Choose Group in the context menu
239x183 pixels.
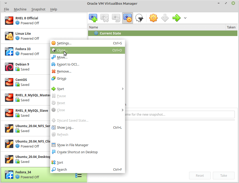pos(88,79)
